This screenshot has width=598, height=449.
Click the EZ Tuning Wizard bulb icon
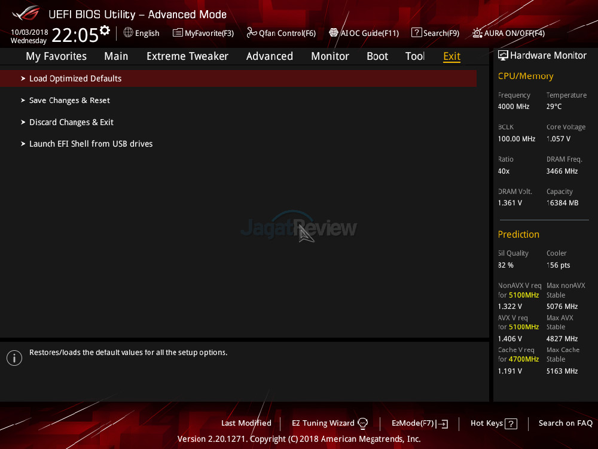click(x=363, y=423)
